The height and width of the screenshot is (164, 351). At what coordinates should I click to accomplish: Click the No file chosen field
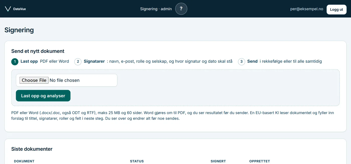coord(66,80)
